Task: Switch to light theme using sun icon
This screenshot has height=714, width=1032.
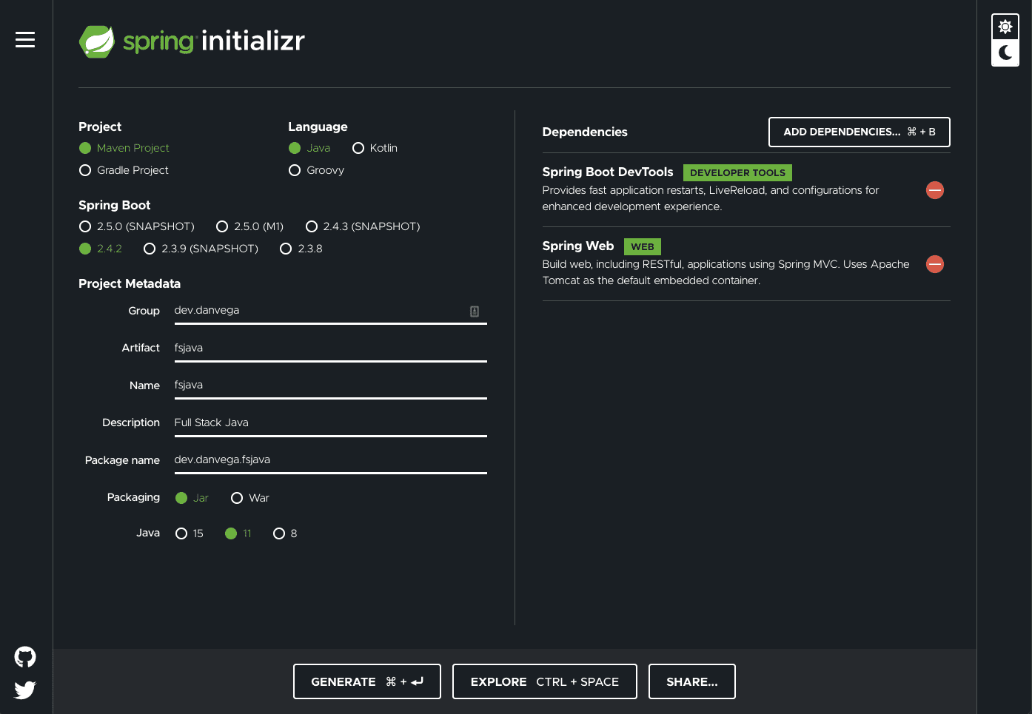Action: tap(1005, 25)
